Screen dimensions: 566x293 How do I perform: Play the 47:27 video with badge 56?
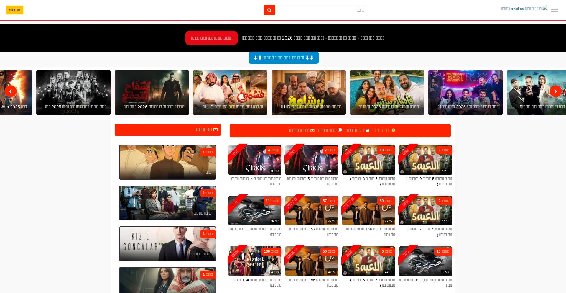coord(312,261)
